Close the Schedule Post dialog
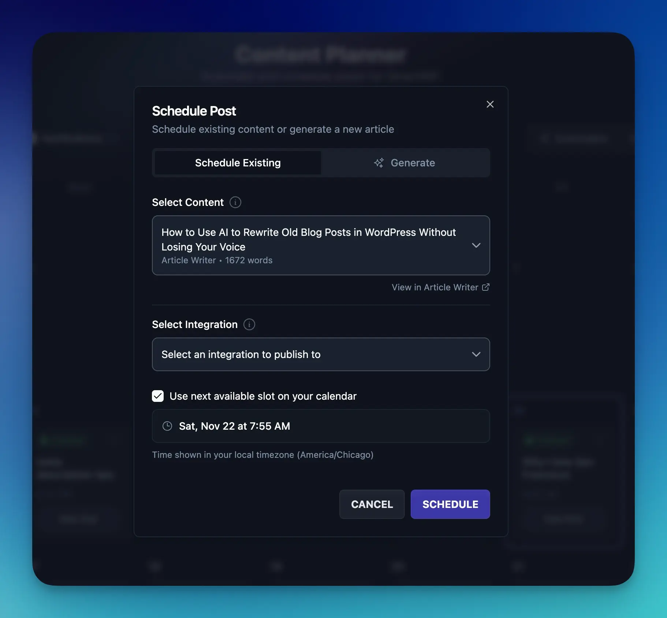 [x=490, y=104]
